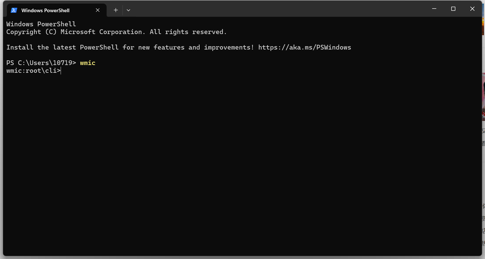Click the PS C:\Users\10719> prompt text
The width and height of the screenshot is (485, 259).
point(41,63)
